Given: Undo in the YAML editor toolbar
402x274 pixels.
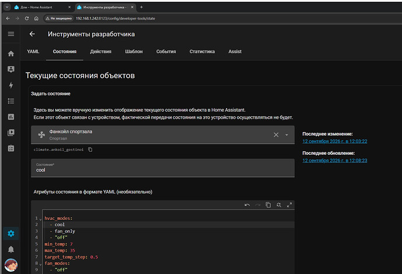Looking at the screenshot, I should point(247,205).
